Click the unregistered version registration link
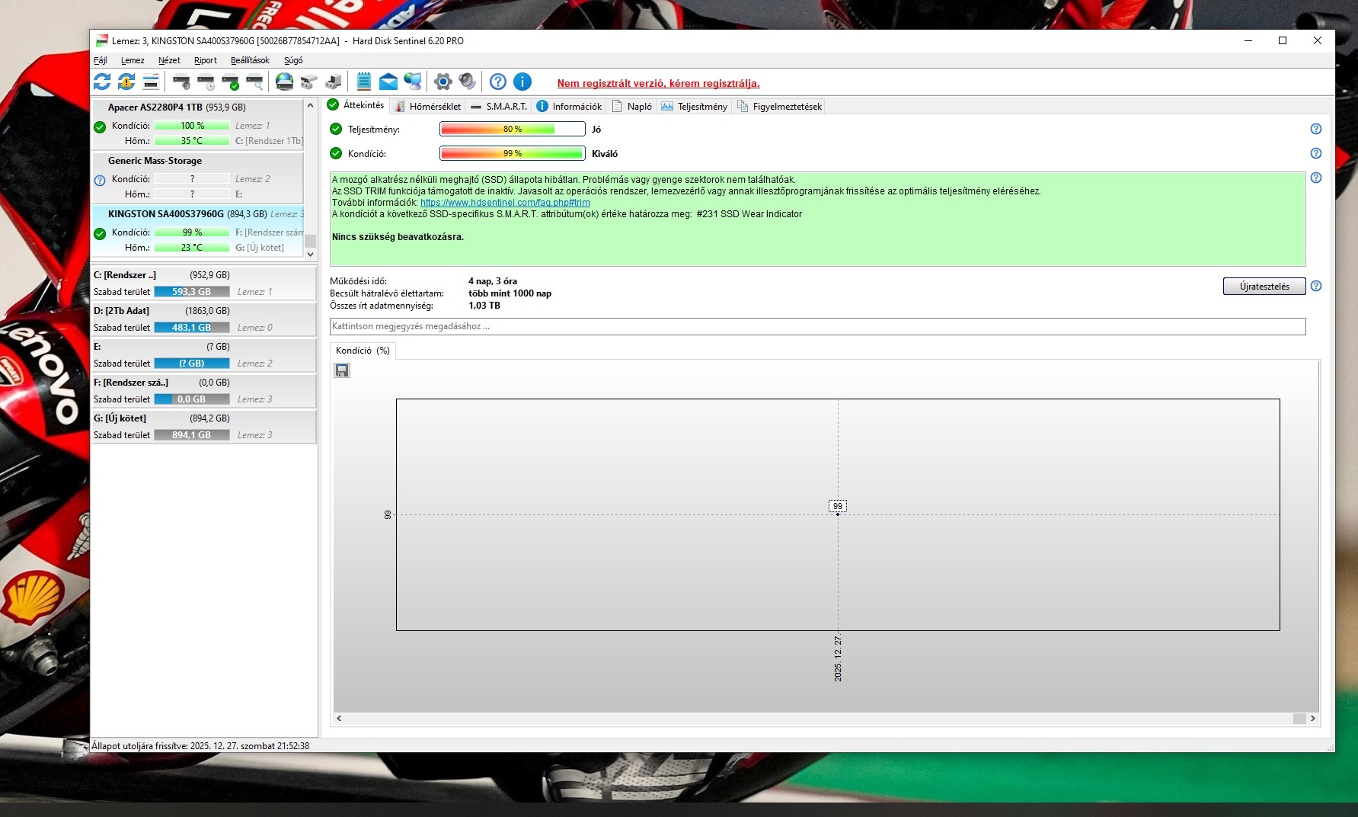 tap(659, 84)
